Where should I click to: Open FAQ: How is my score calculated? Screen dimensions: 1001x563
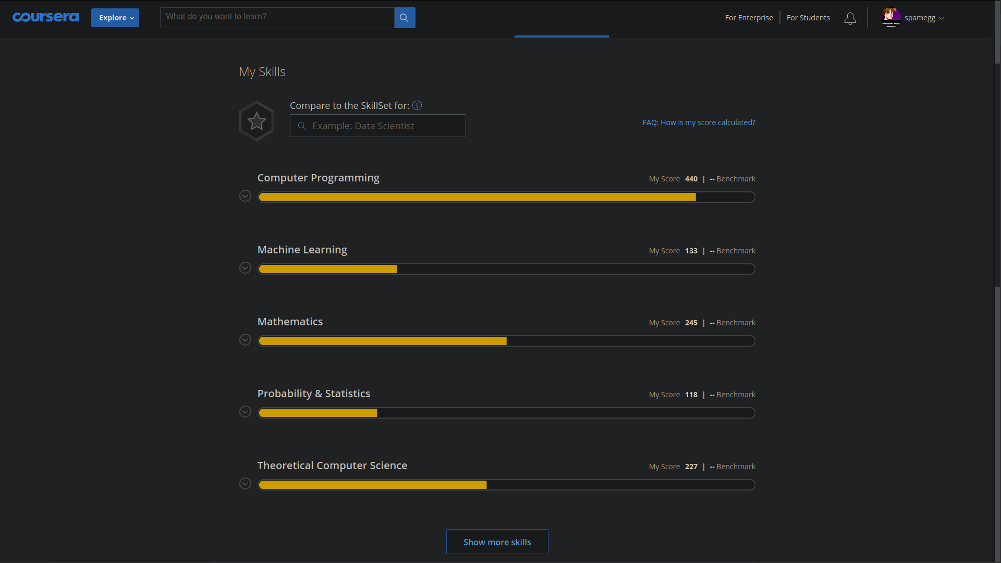click(699, 123)
